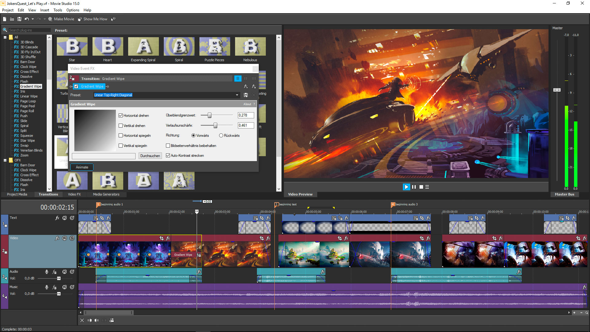
Task: Select the Nebulous transition thumbnail
Action: click(x=250, y=46)
